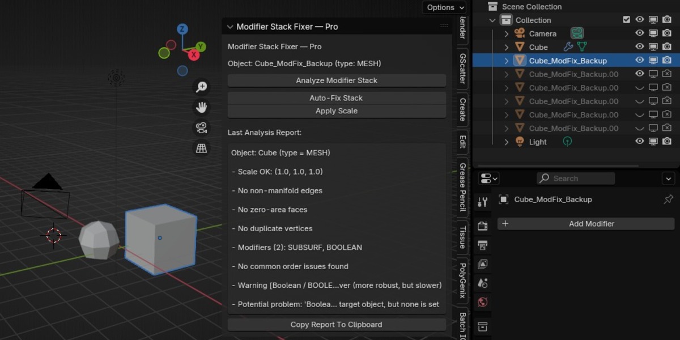Uncheck the Collection exclude checkbox

[x=626, y=20]
